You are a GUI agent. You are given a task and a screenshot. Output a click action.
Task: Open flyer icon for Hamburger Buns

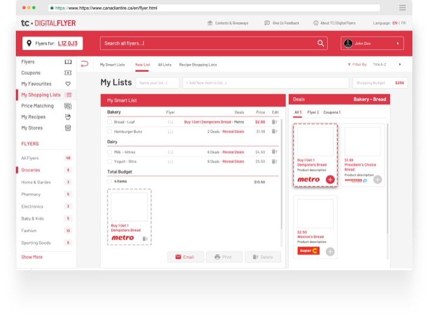pyautogui.click(x=171, y=132)
